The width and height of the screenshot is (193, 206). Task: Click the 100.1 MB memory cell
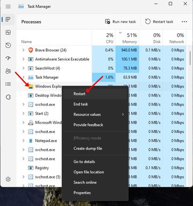tap(127, 59)
